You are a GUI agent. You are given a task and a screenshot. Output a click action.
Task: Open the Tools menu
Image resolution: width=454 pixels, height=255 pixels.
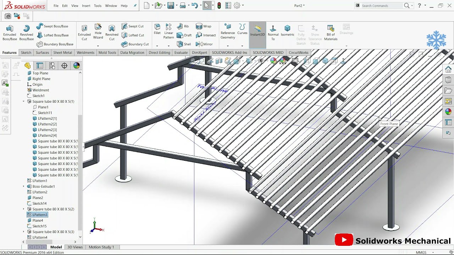click(98, 6)
